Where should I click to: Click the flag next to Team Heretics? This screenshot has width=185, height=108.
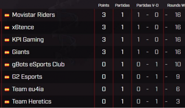(7, 102)
